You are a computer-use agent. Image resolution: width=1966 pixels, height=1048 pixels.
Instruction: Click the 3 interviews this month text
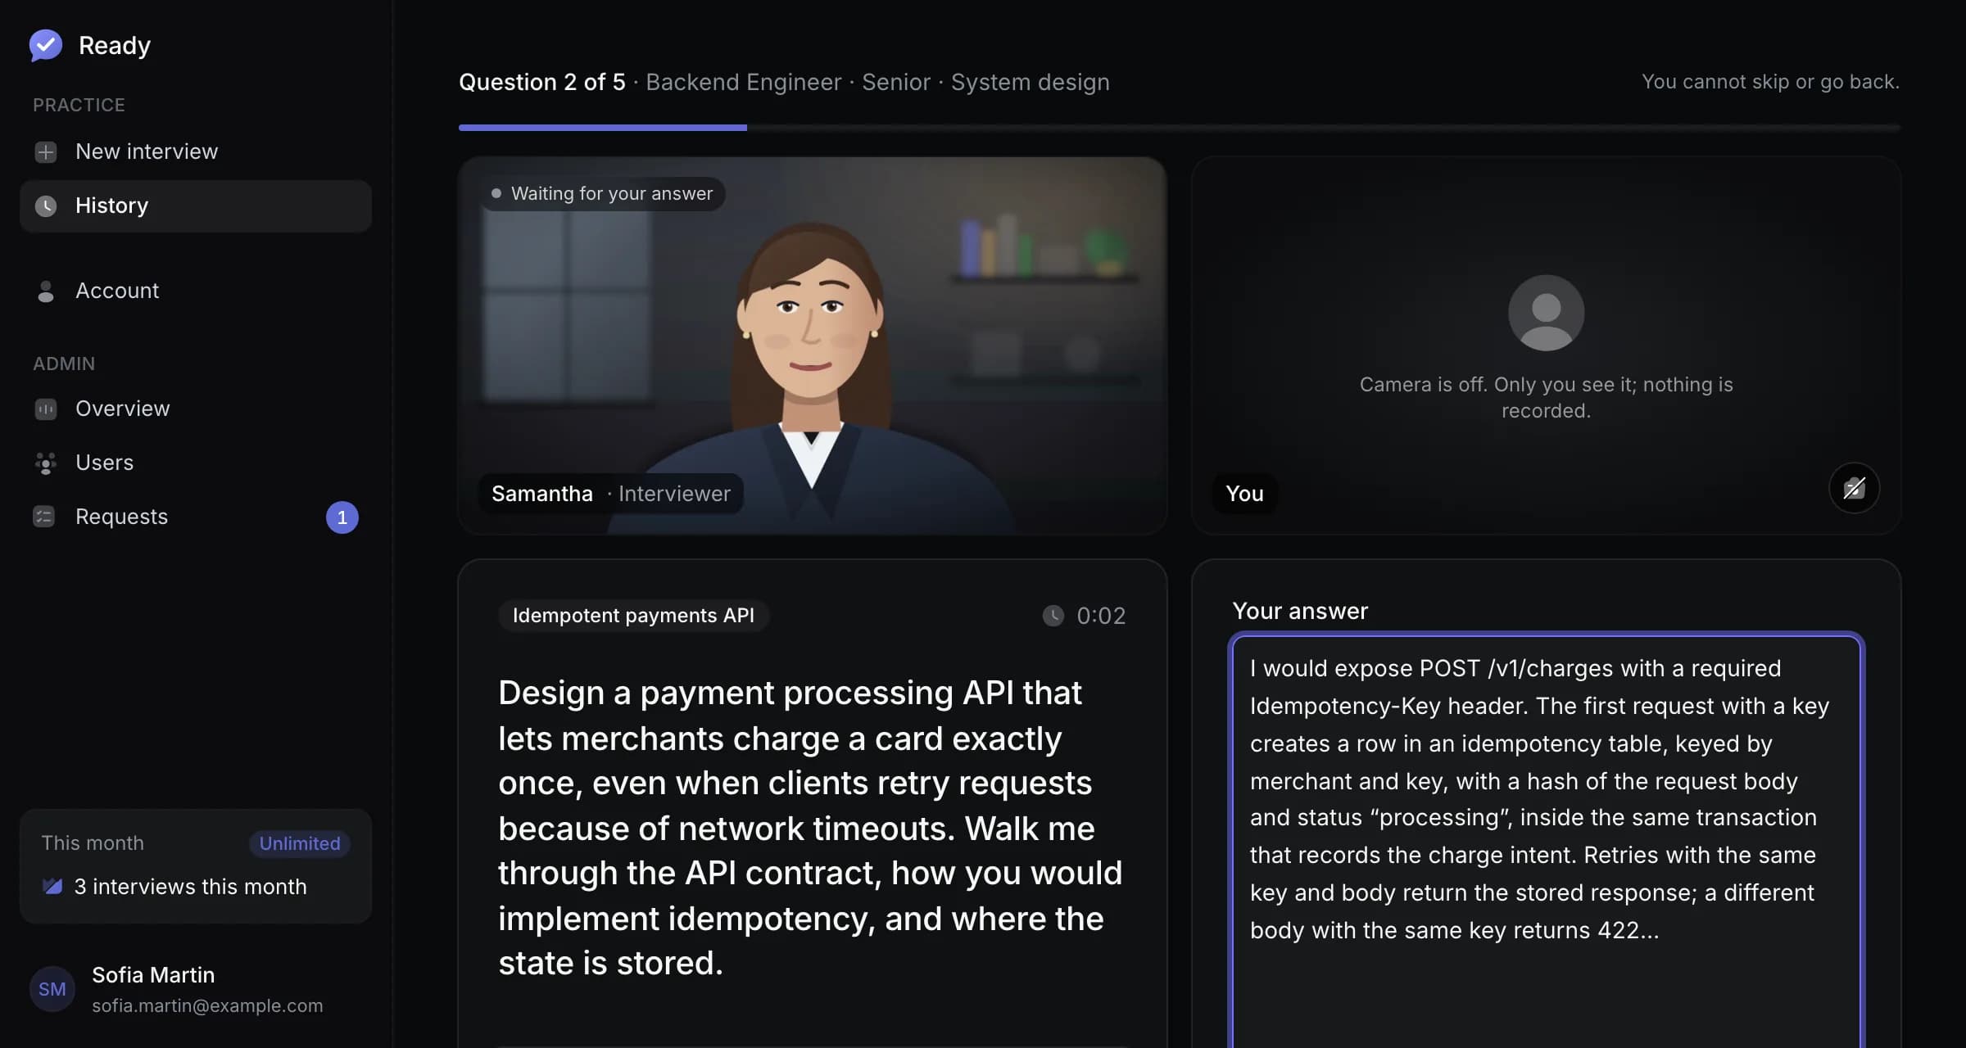click(191, 888)
